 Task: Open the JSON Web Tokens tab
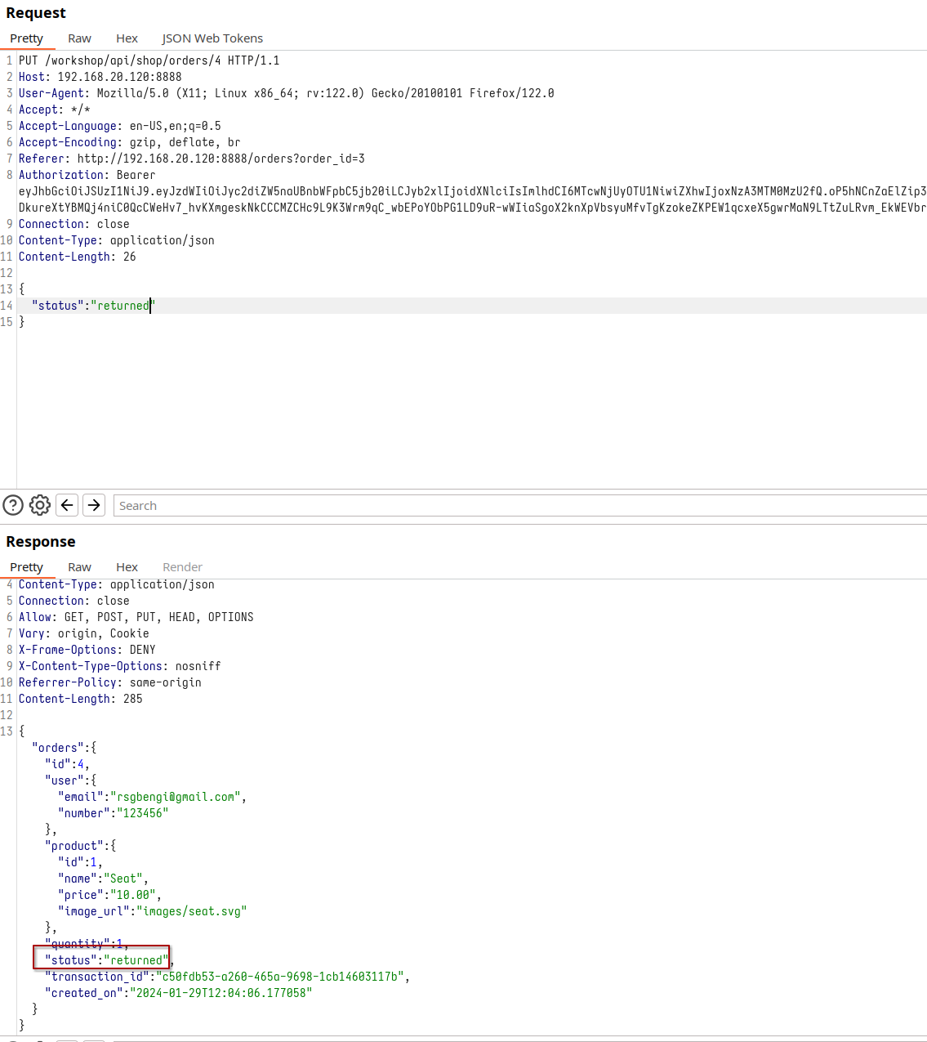pyautogui.click(x=212, y=38)
